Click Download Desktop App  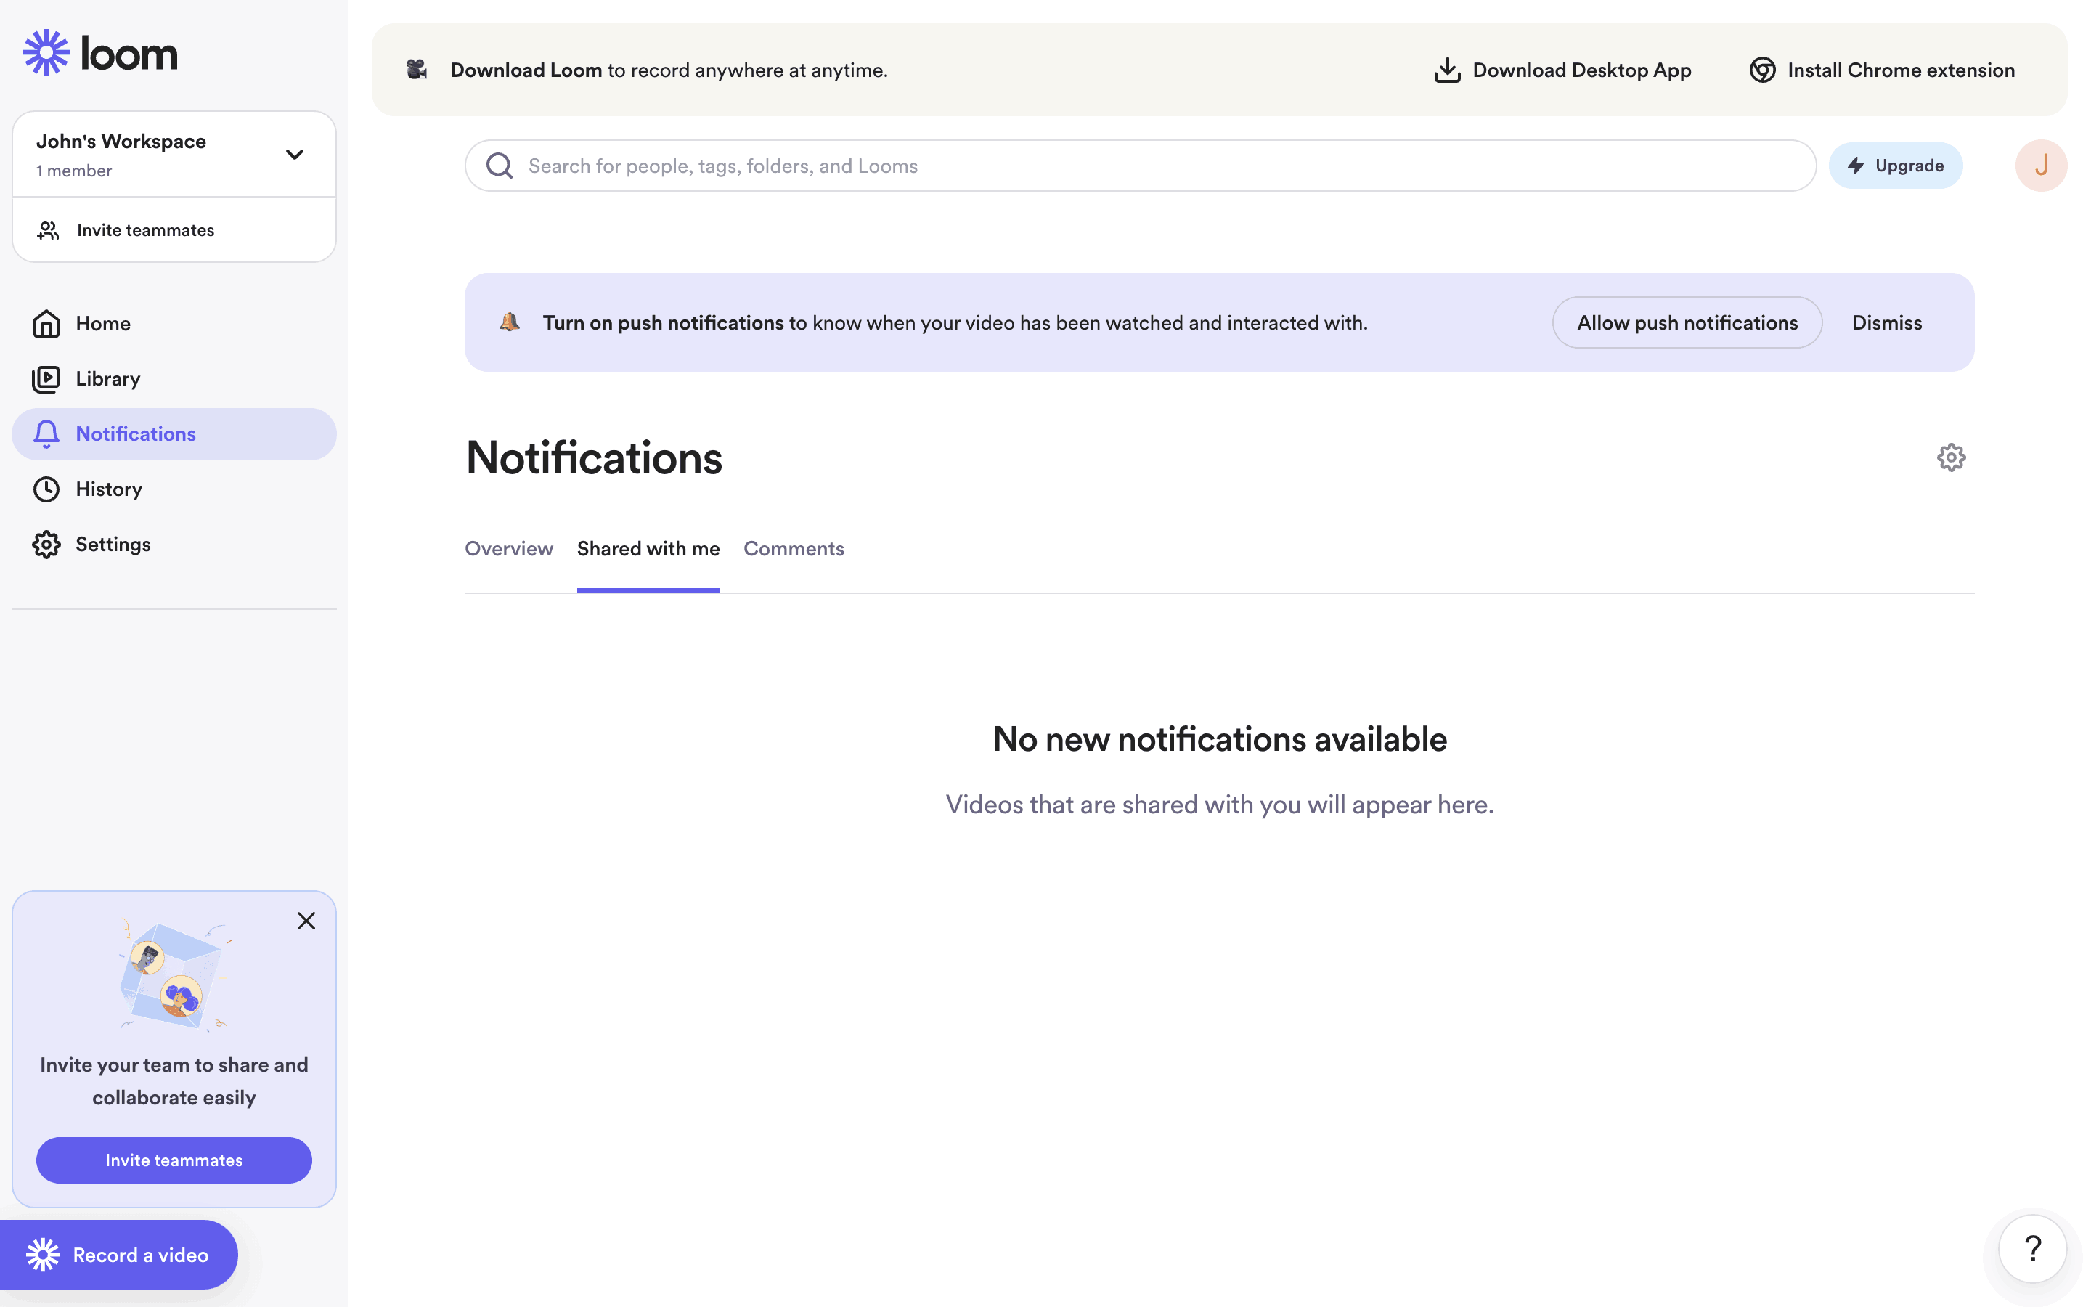1562,69
